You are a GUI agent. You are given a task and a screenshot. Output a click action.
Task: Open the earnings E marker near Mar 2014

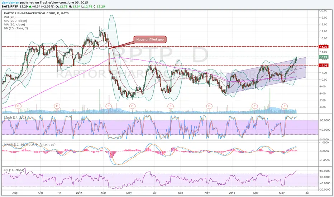(109, 106)
